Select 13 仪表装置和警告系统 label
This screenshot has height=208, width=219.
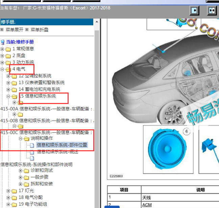pos(42,82)
